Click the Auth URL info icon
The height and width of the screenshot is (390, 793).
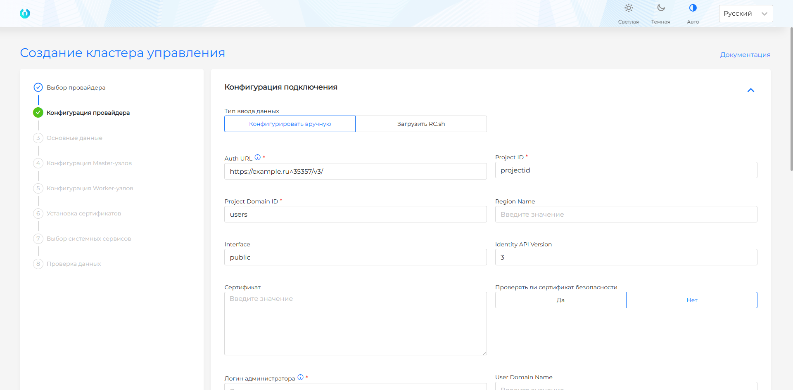point(258,157)
